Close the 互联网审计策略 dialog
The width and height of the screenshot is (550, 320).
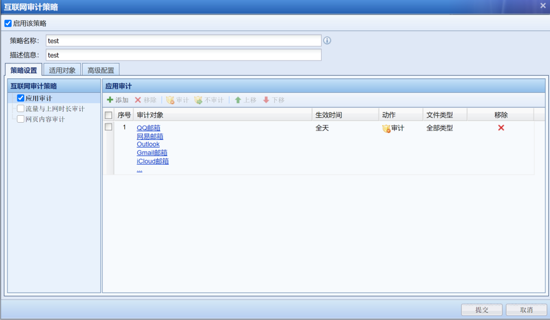(x=543, y=6)
